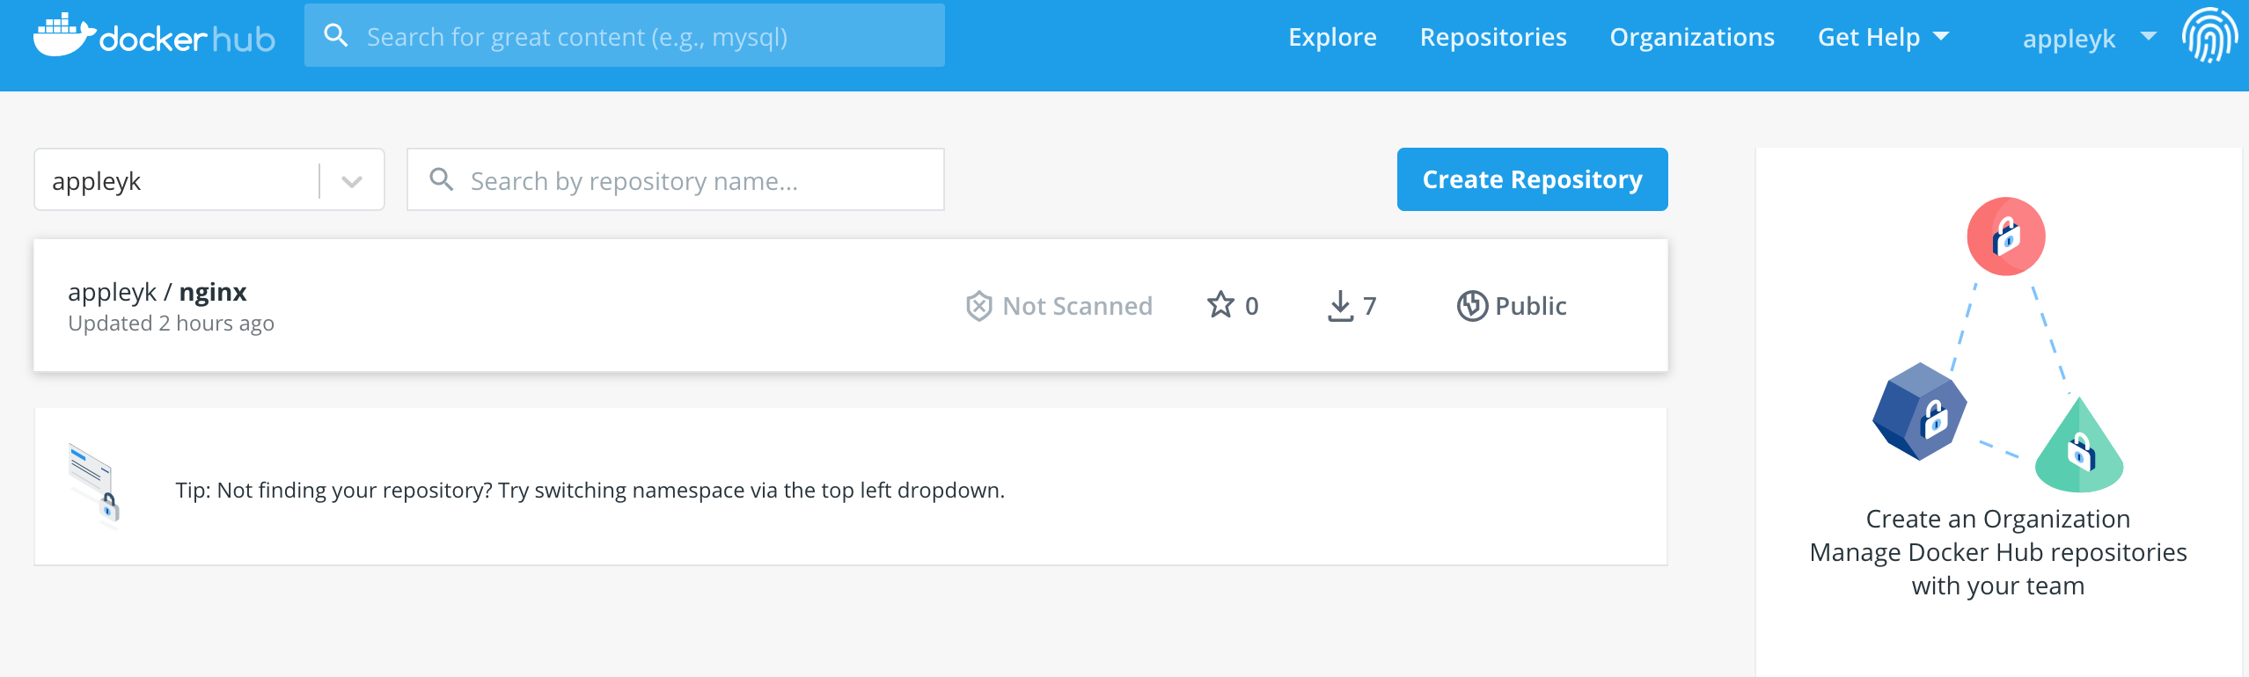This screenshot has height=677, width=2249.
Task: Click the star icon on nginx row
Action: [x=1220, y=305]
